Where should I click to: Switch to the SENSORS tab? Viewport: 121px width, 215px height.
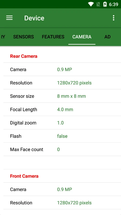pyautogui.click(x=23, y=37)
